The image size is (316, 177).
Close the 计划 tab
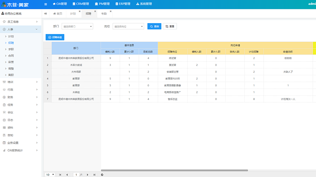click(80, 11)
